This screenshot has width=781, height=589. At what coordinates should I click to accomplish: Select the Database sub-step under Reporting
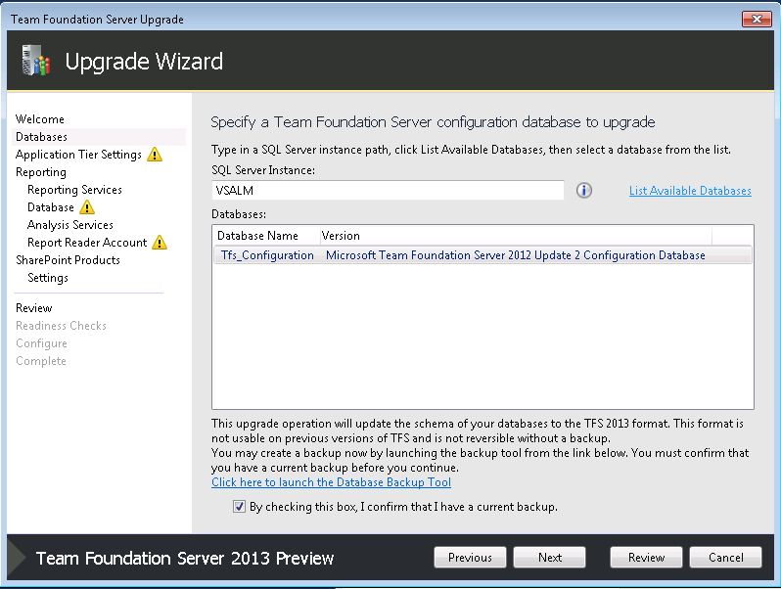click(x=51, y=207)
